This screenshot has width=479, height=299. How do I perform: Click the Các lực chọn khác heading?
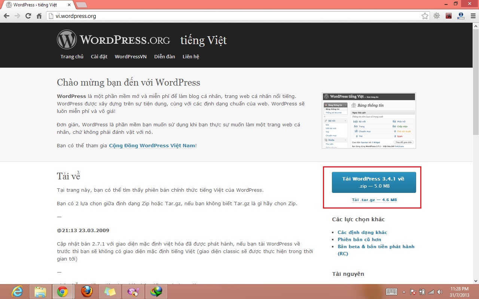(358, 219)
